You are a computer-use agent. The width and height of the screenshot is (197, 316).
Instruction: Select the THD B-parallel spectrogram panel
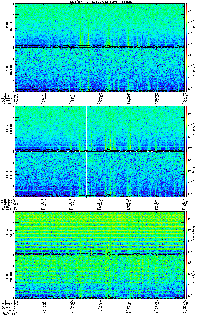(x=100, y=174)
